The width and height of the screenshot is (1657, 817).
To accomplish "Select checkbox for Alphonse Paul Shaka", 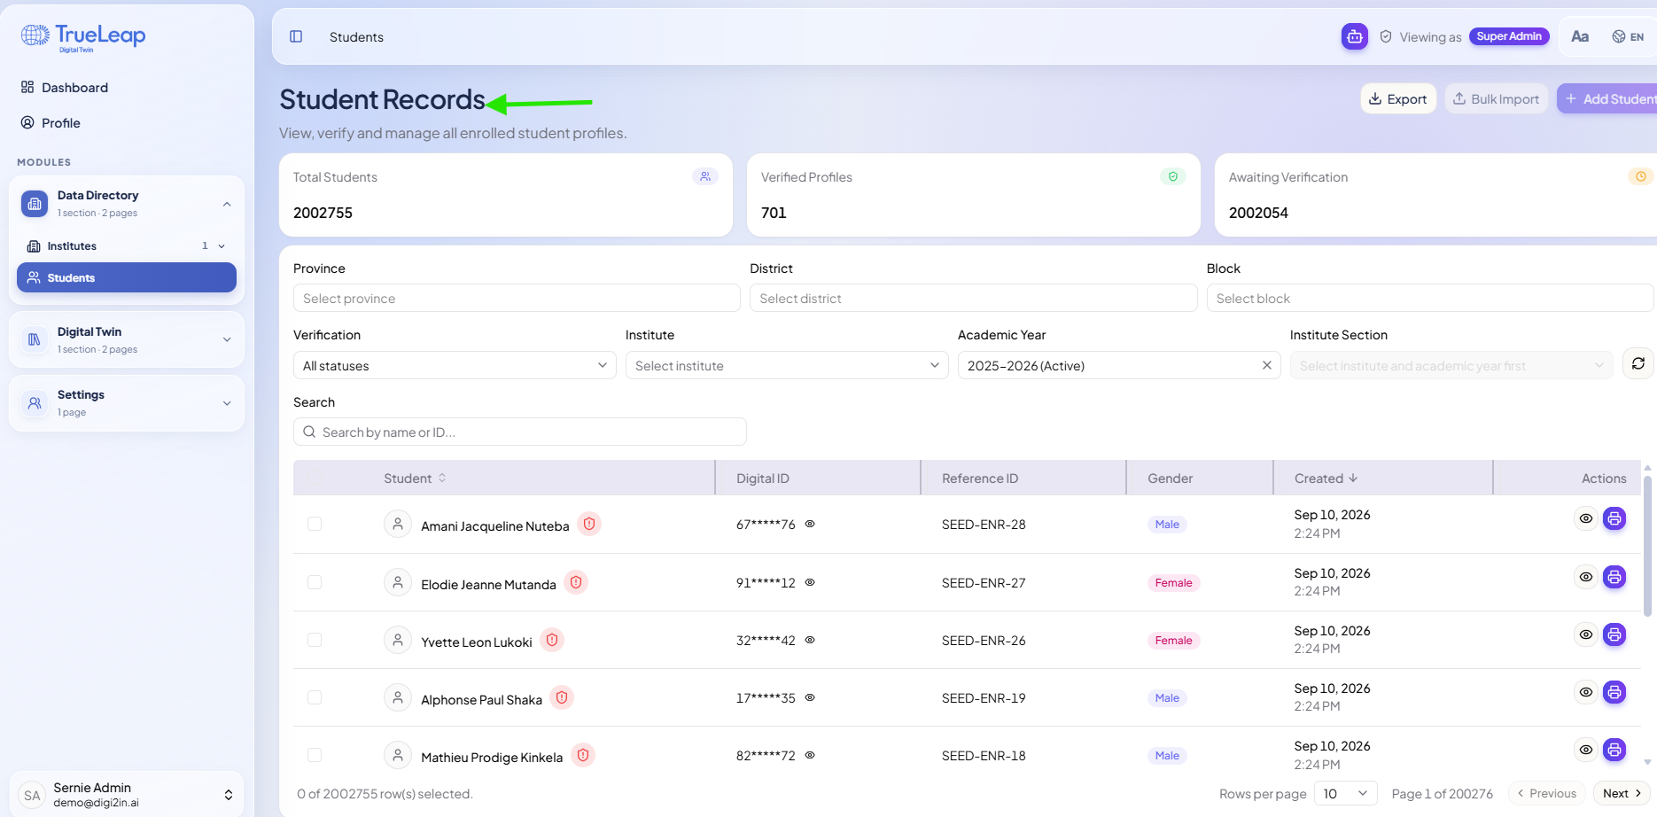I will [x=315, y=697].
